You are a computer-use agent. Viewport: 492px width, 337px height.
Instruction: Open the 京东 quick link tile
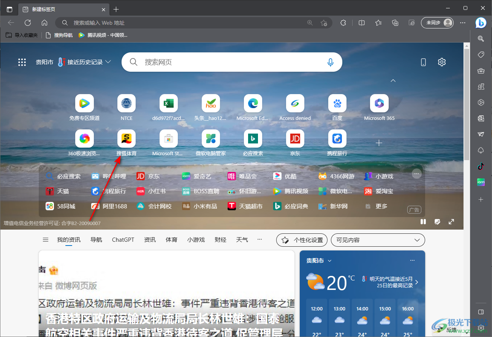point(295,143)
